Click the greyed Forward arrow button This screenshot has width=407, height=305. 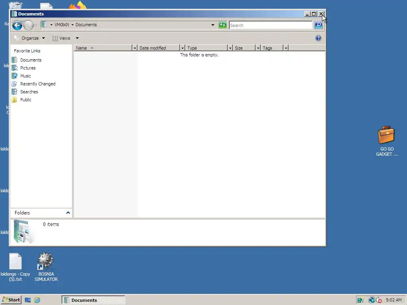click(28, 25)
